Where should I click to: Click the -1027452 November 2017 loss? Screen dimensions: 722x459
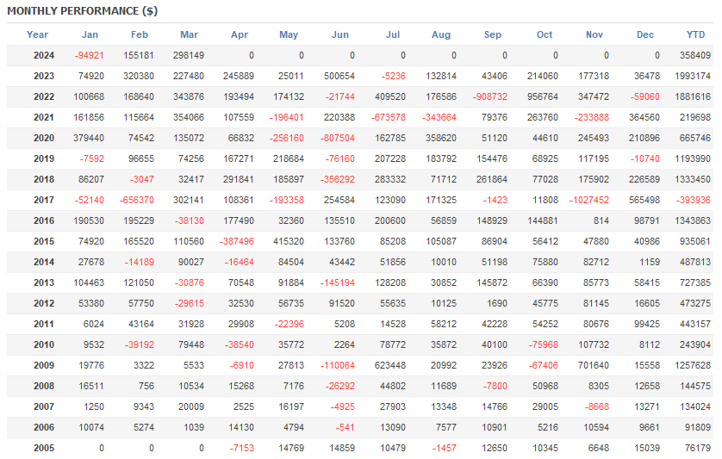(x=589, y=201)
